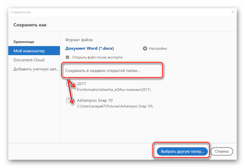Click the Открыть файл после экспорта label text
The image size is (245, 168).
coord(97,57)
